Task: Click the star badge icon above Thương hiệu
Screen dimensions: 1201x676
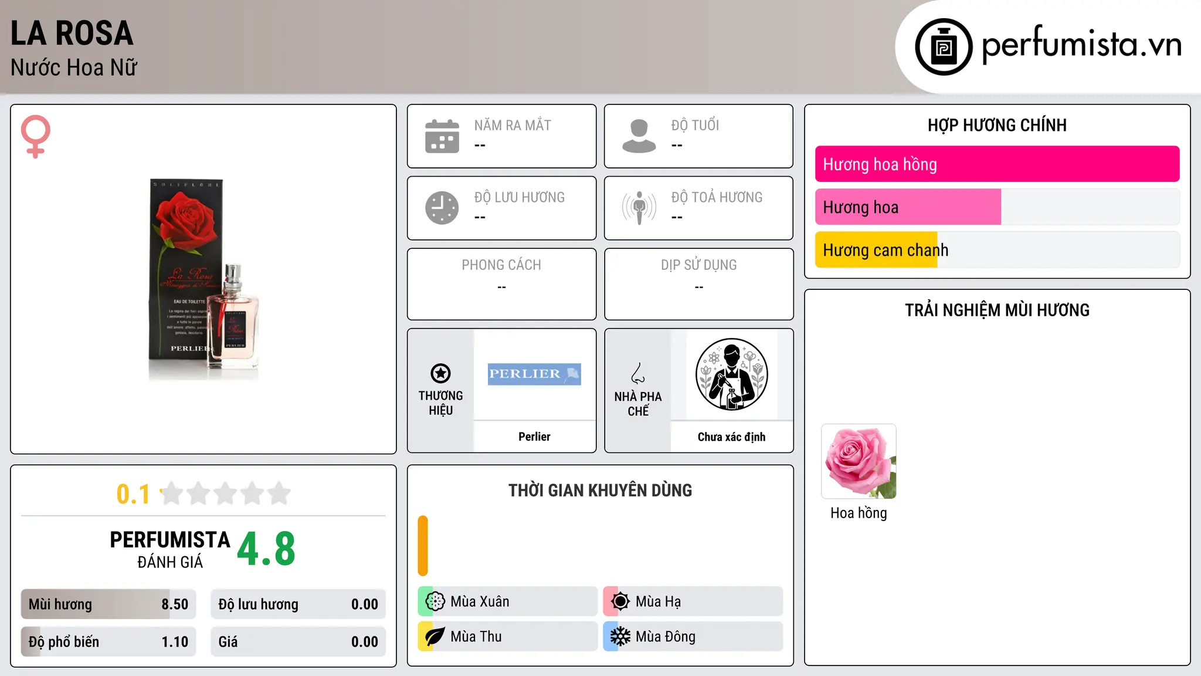Action: 440,373
